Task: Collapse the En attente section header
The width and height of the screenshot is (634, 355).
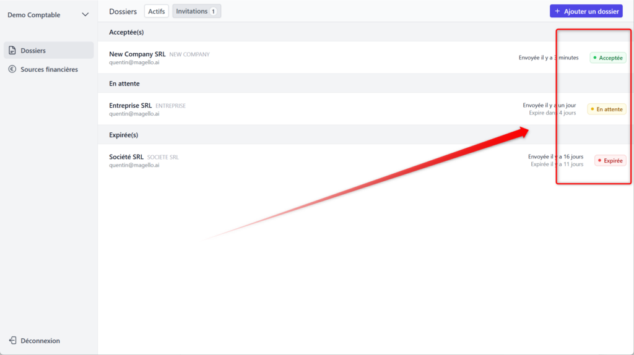Action: click(x=124, y=83)
